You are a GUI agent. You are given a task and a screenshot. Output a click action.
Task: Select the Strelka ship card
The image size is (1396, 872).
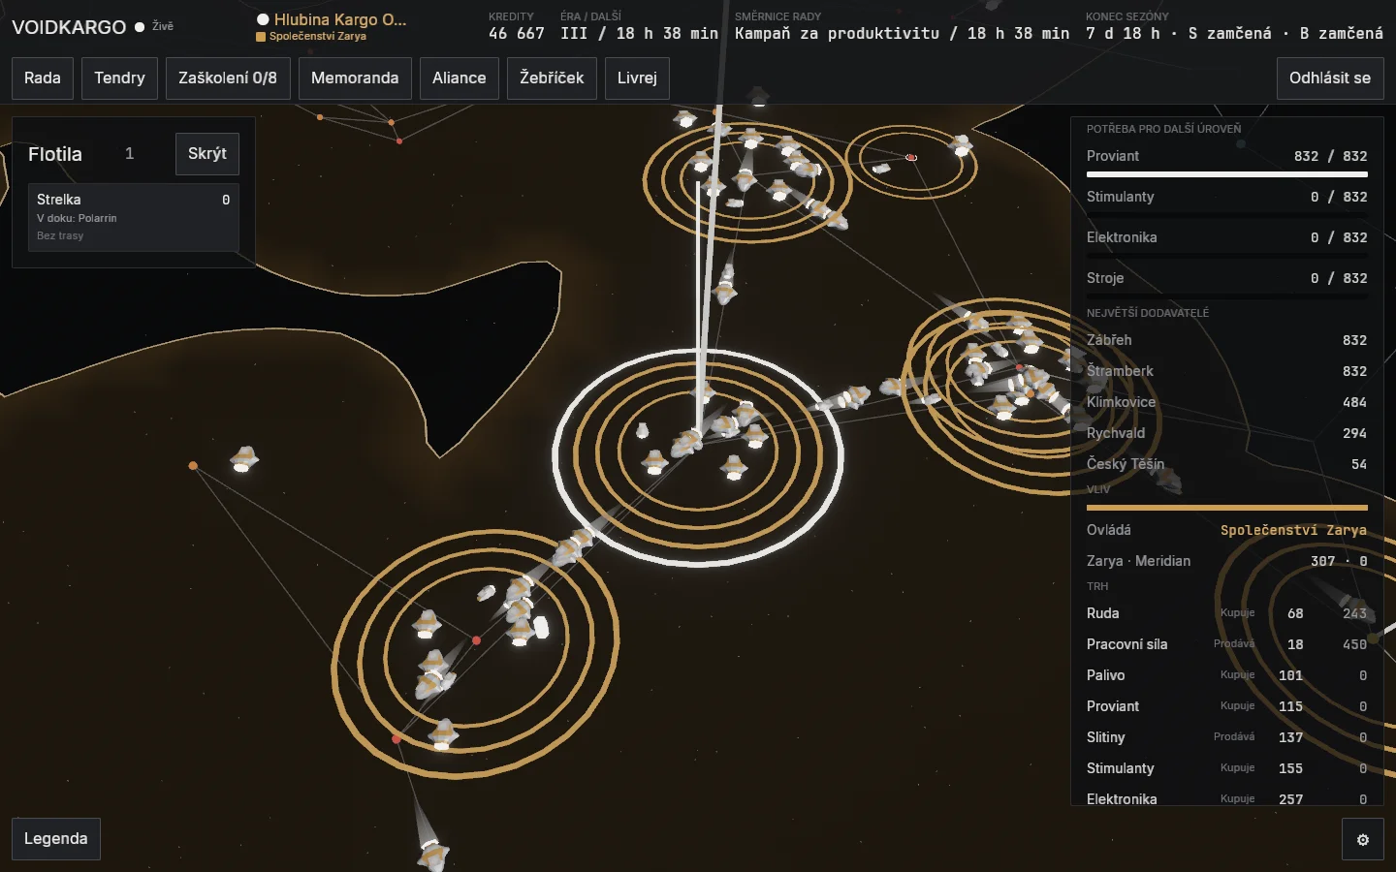pos(134,217)
